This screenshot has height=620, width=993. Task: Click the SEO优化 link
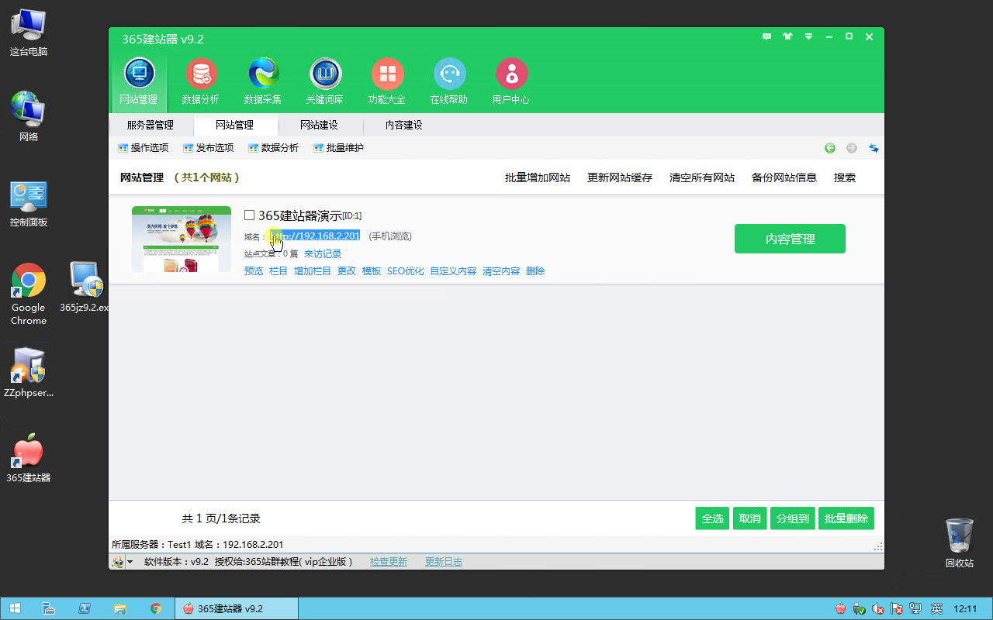click(x=406, y=271)
